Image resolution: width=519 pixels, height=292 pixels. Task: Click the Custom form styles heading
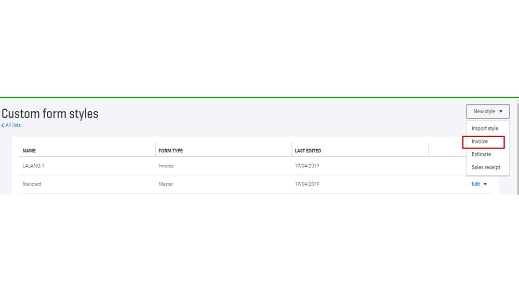point(50,113)
